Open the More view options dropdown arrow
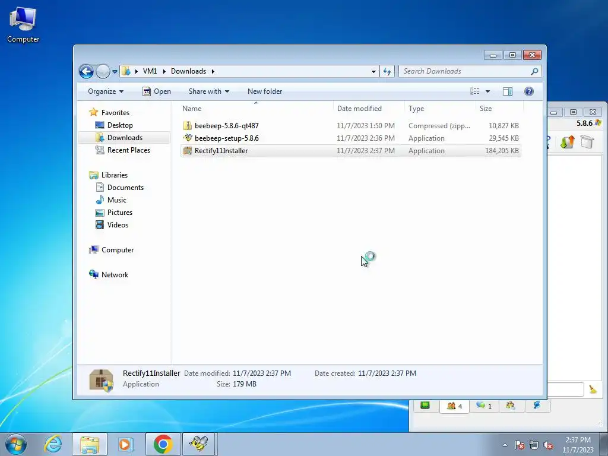The image size is (608, 456). [x=487, y=91]
